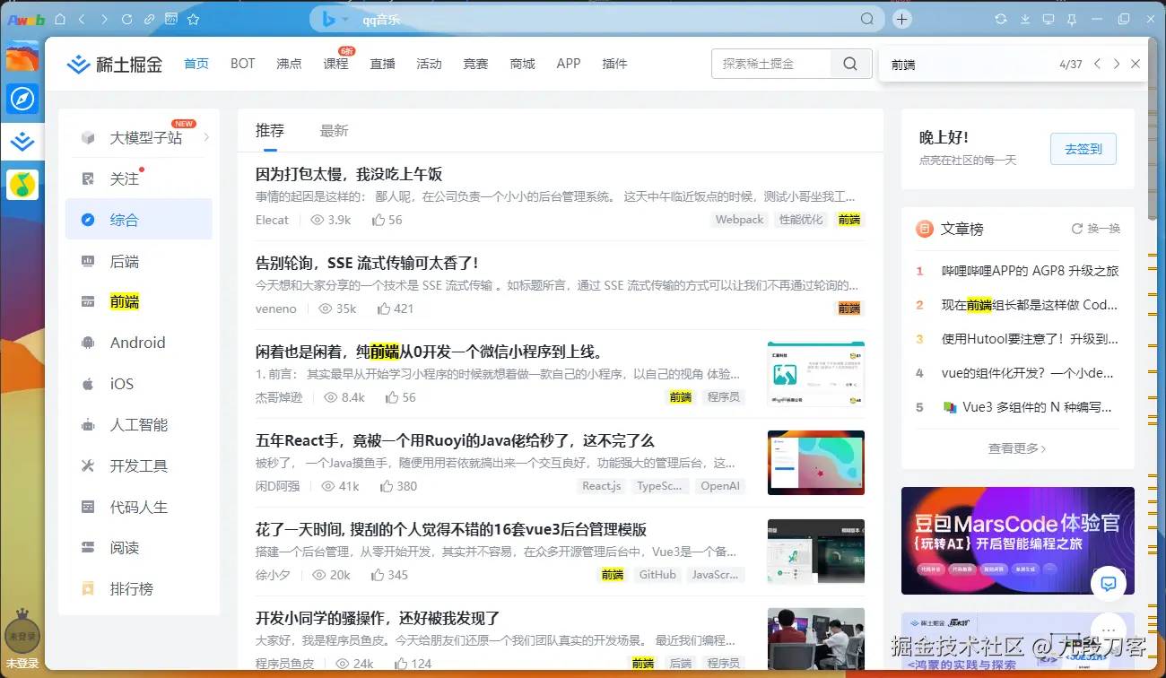Expand the 大模型子站 chevron
The width and height of the screenshot is (1166, 678).
206,137
